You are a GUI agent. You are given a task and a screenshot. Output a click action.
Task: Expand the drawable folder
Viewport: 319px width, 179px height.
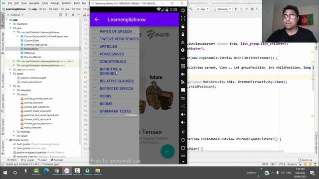tap(14, 90)
